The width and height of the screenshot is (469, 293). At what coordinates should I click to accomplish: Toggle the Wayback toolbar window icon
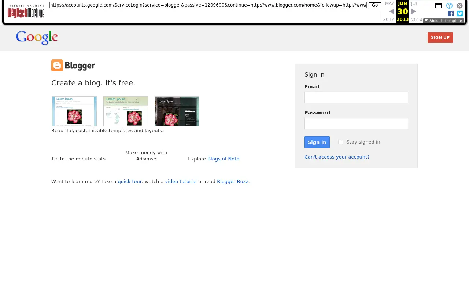[x=438, y=6]
